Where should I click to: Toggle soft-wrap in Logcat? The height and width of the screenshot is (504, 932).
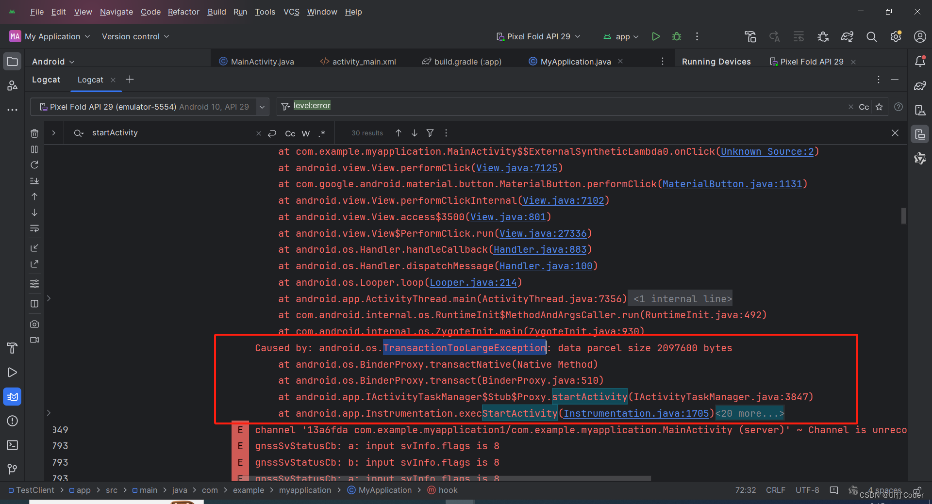coord(34,228)
